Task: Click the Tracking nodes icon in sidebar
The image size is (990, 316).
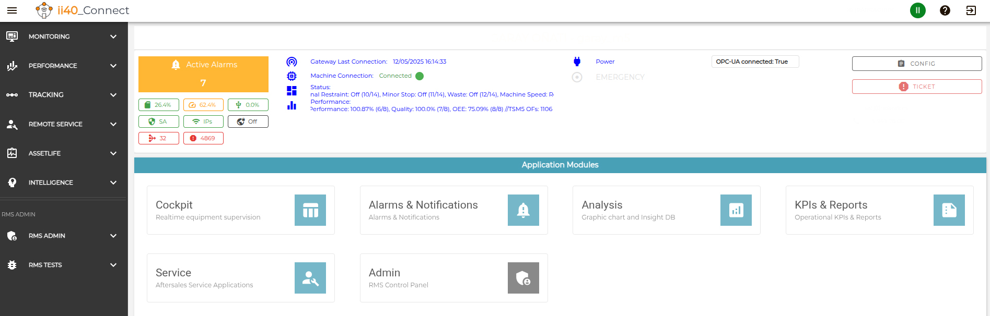Action: (12, 95)
